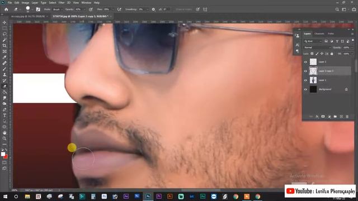Hide the selected Layer 2 copy 3

click(305, 71)
